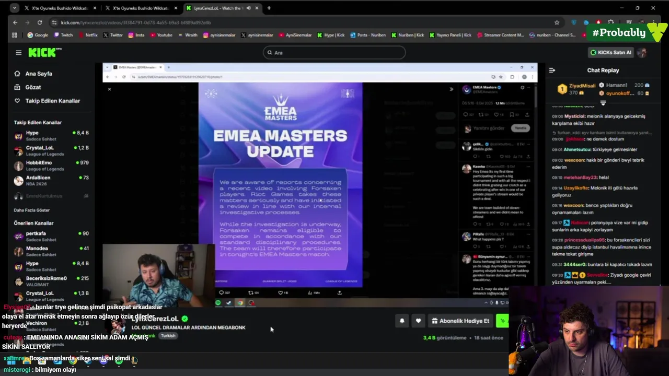
Task: Go back in browser
Action: [x=15, y=22]
